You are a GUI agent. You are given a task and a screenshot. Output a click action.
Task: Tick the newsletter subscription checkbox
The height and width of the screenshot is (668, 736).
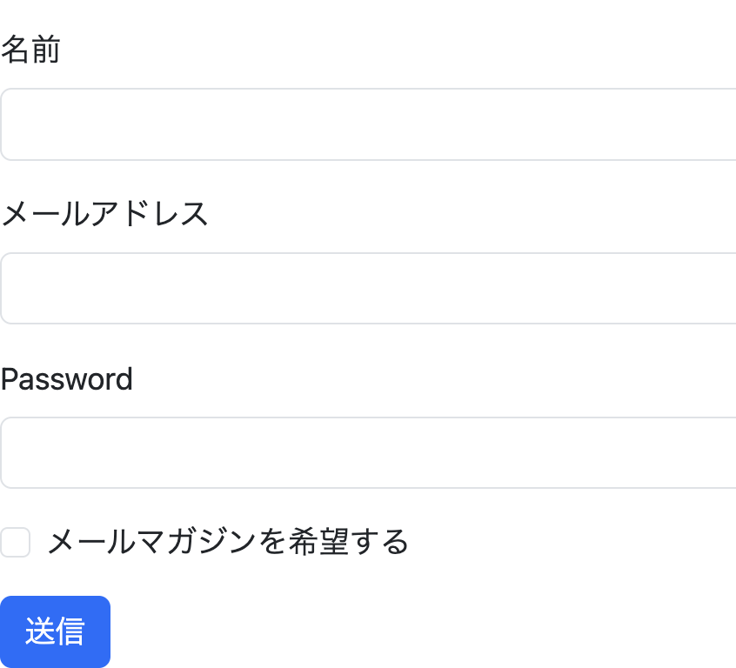point(16,542)
